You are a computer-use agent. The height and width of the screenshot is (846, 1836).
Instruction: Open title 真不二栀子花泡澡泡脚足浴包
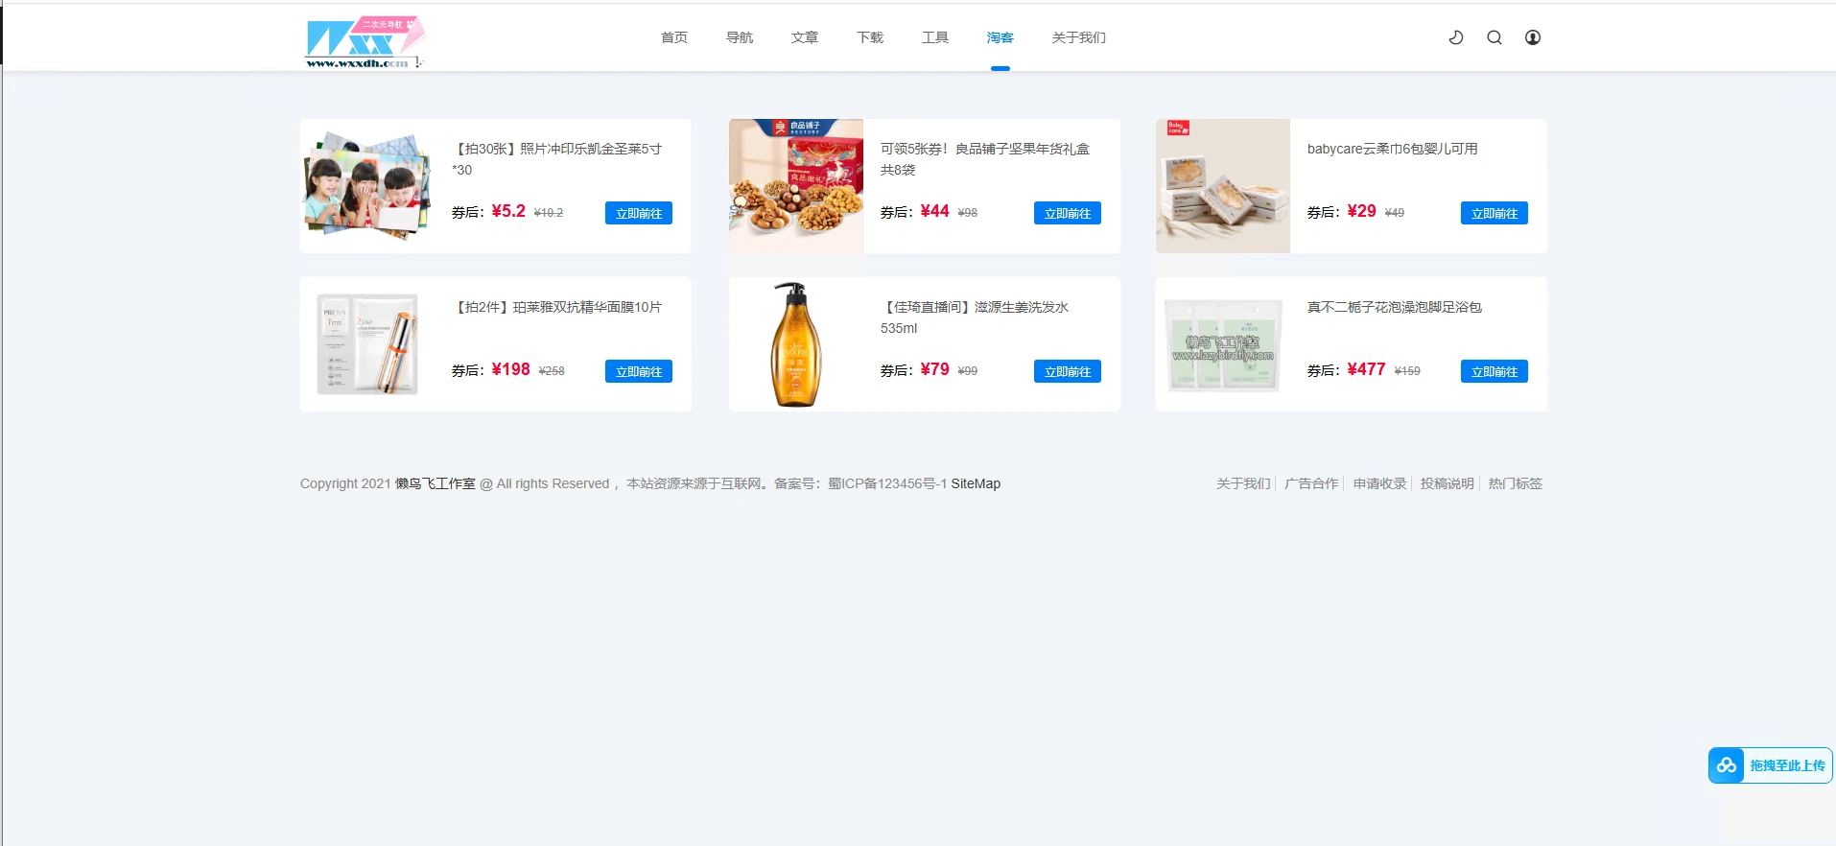click(x=1395, y=307)
